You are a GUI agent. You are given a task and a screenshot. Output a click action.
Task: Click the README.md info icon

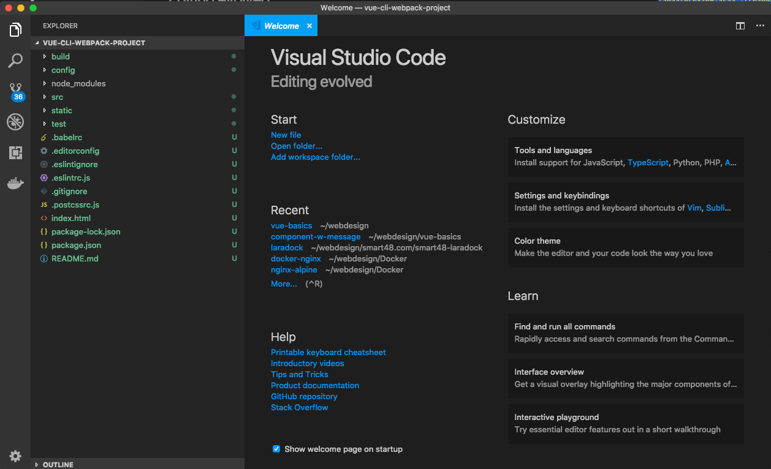(x=44, y=258)
